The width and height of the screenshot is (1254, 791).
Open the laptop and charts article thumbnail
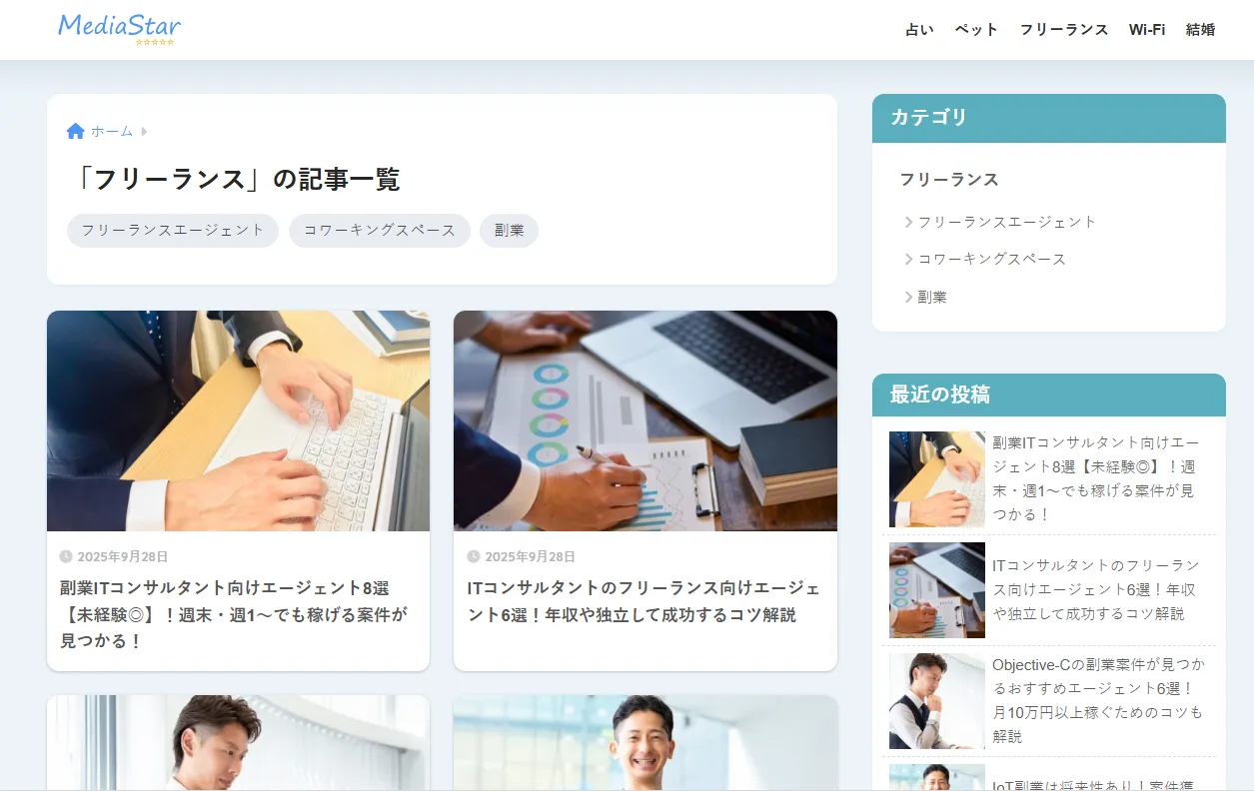pos(645,420)
